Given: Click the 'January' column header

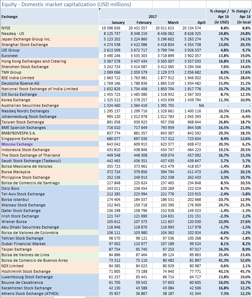Looking at the screenshot, I should tap(112, 22).
